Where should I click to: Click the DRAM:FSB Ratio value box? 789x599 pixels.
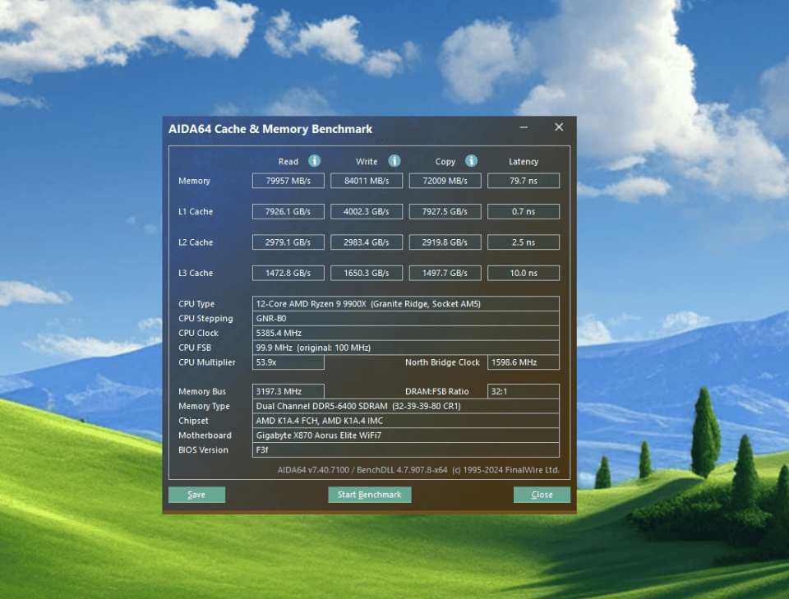523,392
